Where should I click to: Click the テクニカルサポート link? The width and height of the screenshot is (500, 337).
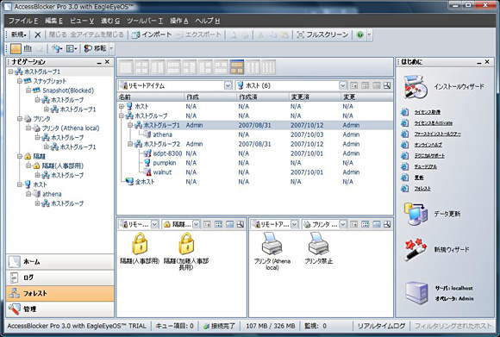429,156
